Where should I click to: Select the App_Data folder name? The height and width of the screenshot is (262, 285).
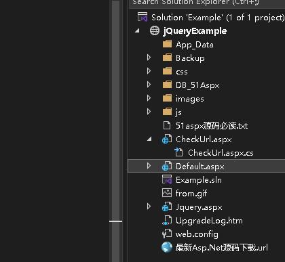click(195, 45)
